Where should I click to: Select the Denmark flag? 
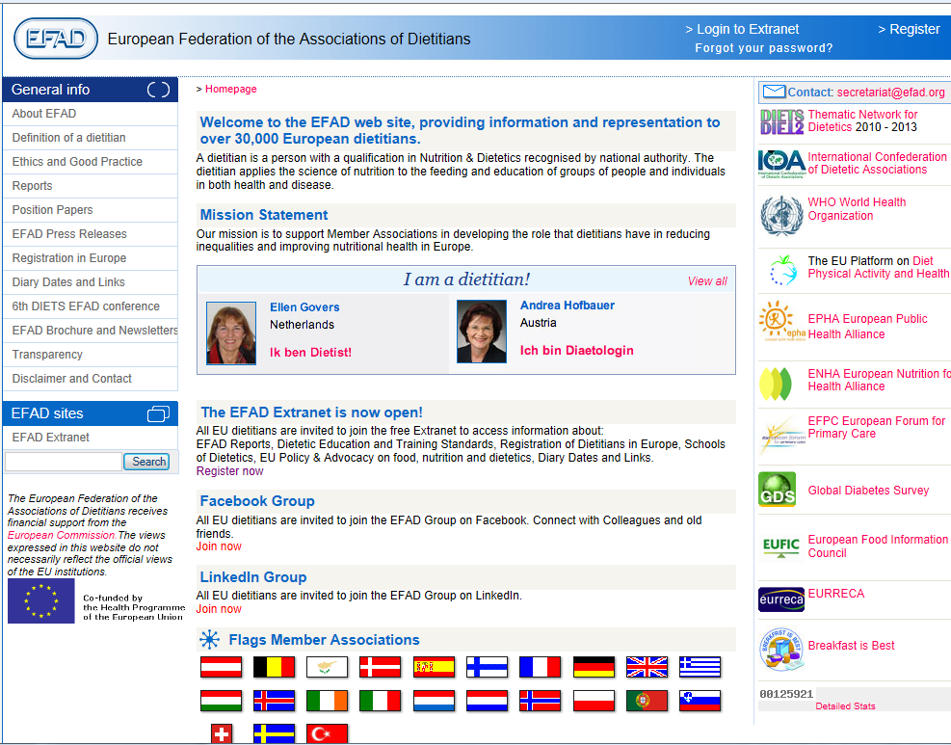pos(380,667)
